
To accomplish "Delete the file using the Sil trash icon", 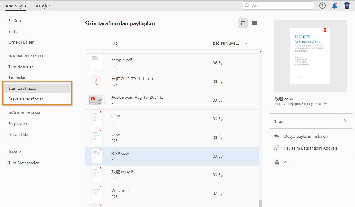I will tap(277, 163).
